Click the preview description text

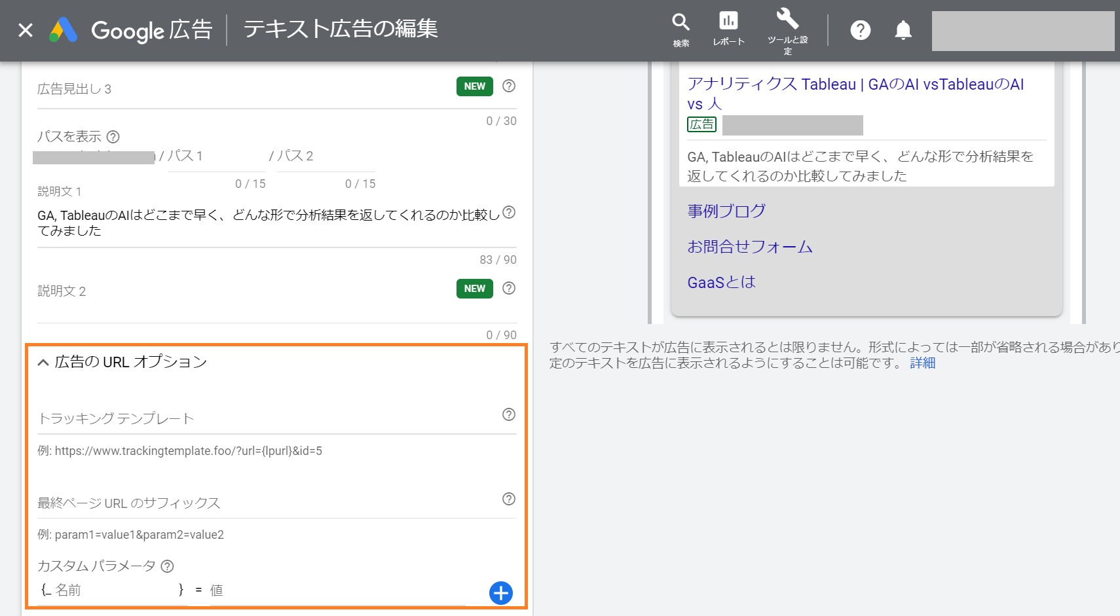(861, 166)
